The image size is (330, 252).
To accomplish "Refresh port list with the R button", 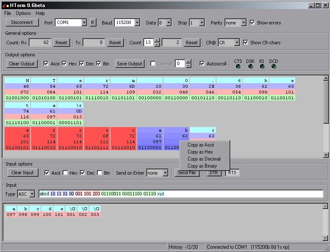I will [93, 22].
